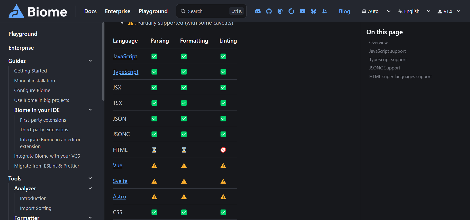Image resolution: width=470 pixels, height=220 pixels.
Task: Open Migrate from ESLint & Prettier
Action: point(47,166)
